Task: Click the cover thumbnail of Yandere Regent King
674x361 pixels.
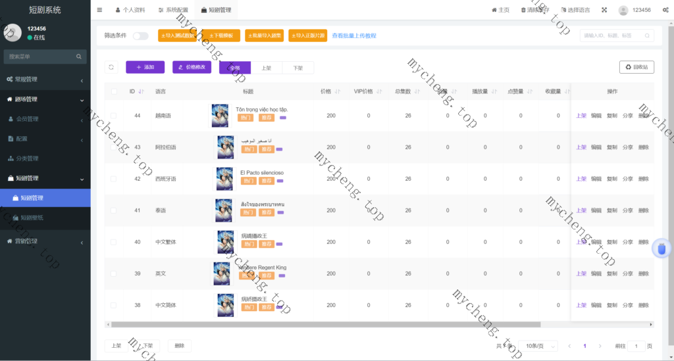Action: pos(222,274)
